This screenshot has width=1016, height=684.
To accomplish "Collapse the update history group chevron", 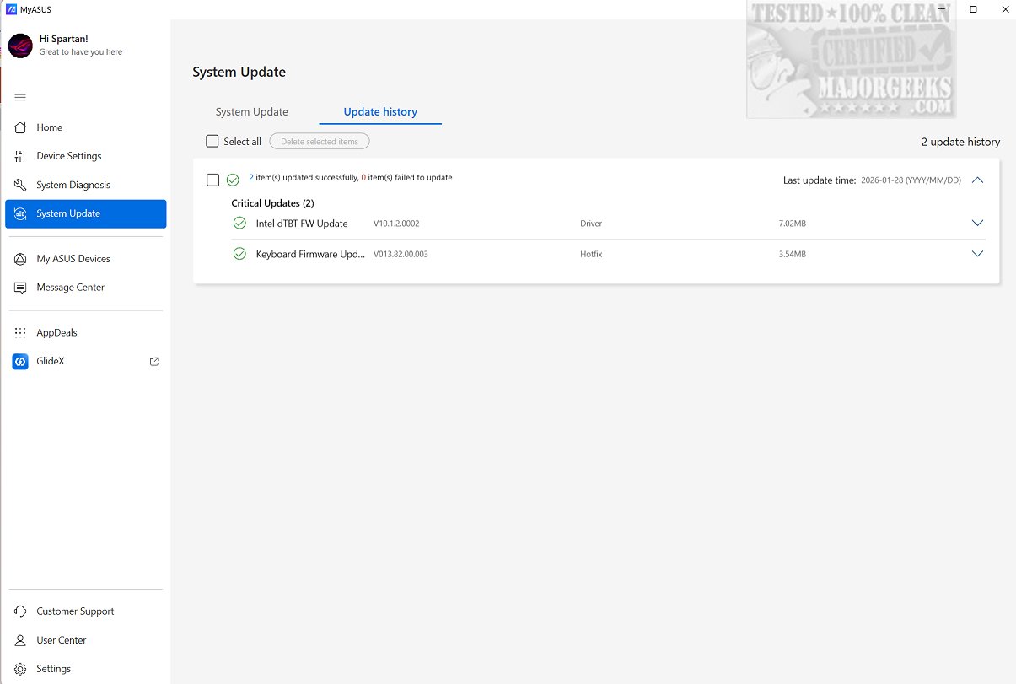I will point(977,180).
